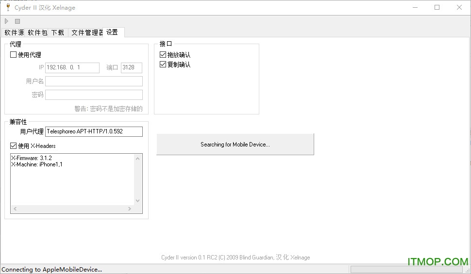
Task: Click the horizontal scrollbar right arrow
Action: (130, 209)
